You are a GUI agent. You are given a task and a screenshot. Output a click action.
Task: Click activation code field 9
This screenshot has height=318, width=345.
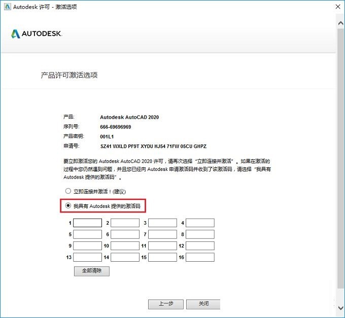[87, 246]
